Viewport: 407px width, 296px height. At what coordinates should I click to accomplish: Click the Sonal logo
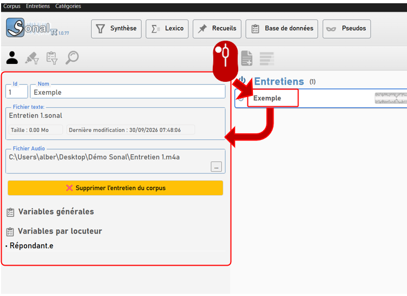[37, 28]
